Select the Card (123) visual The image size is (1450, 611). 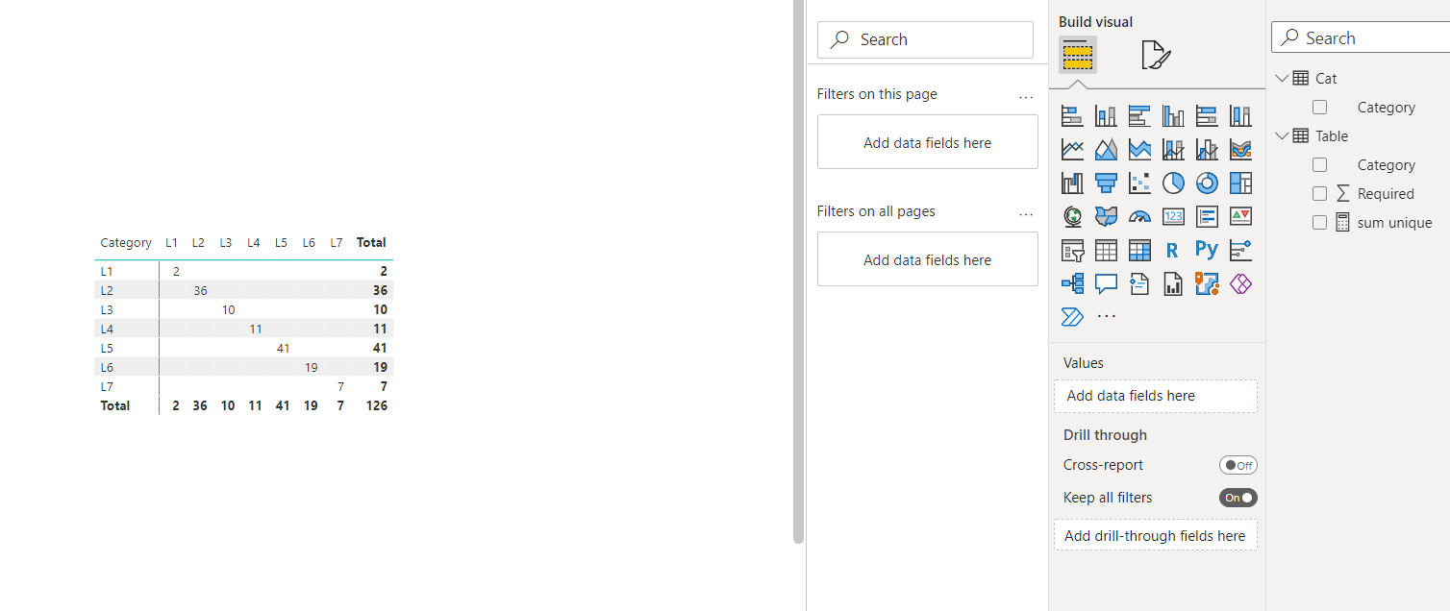1173,216
